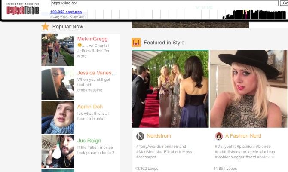This screenshot has width=288, height=172.
Task: Click the #redcarpet hashtag
Action: click(x=146, y=157)
